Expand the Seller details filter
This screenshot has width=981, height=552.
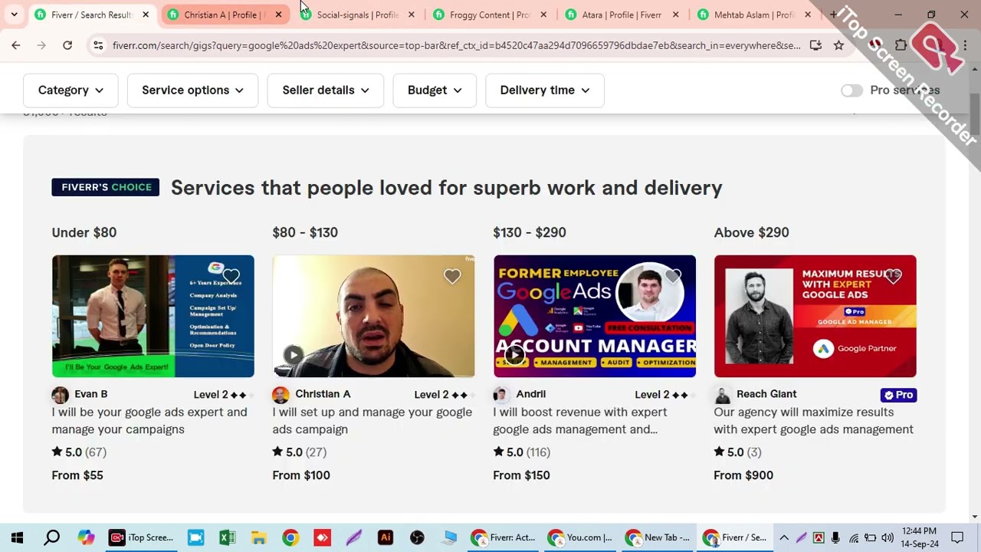click(x=325, y=90)
